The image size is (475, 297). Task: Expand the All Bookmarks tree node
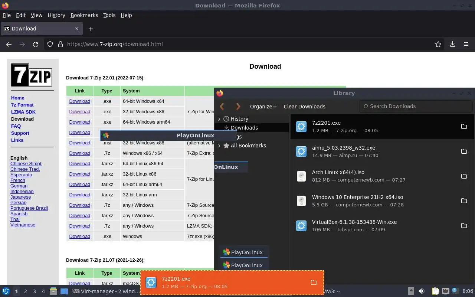click(219, 146)
